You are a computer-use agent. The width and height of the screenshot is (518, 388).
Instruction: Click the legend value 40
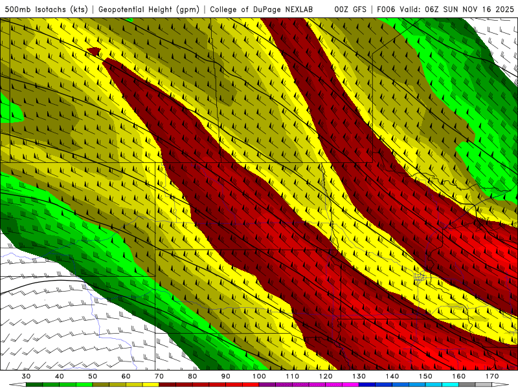(60, 376)
